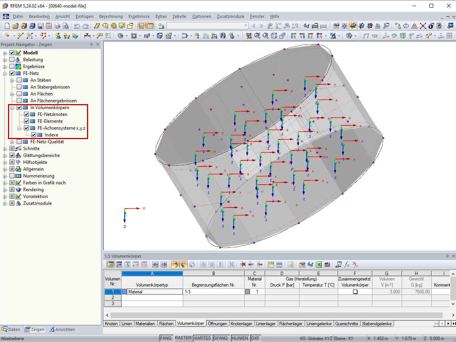Click the Begrenzungsflächen cell containing 1-3
This screenshot has height=342, width=456.
click(x=214, y=292)
